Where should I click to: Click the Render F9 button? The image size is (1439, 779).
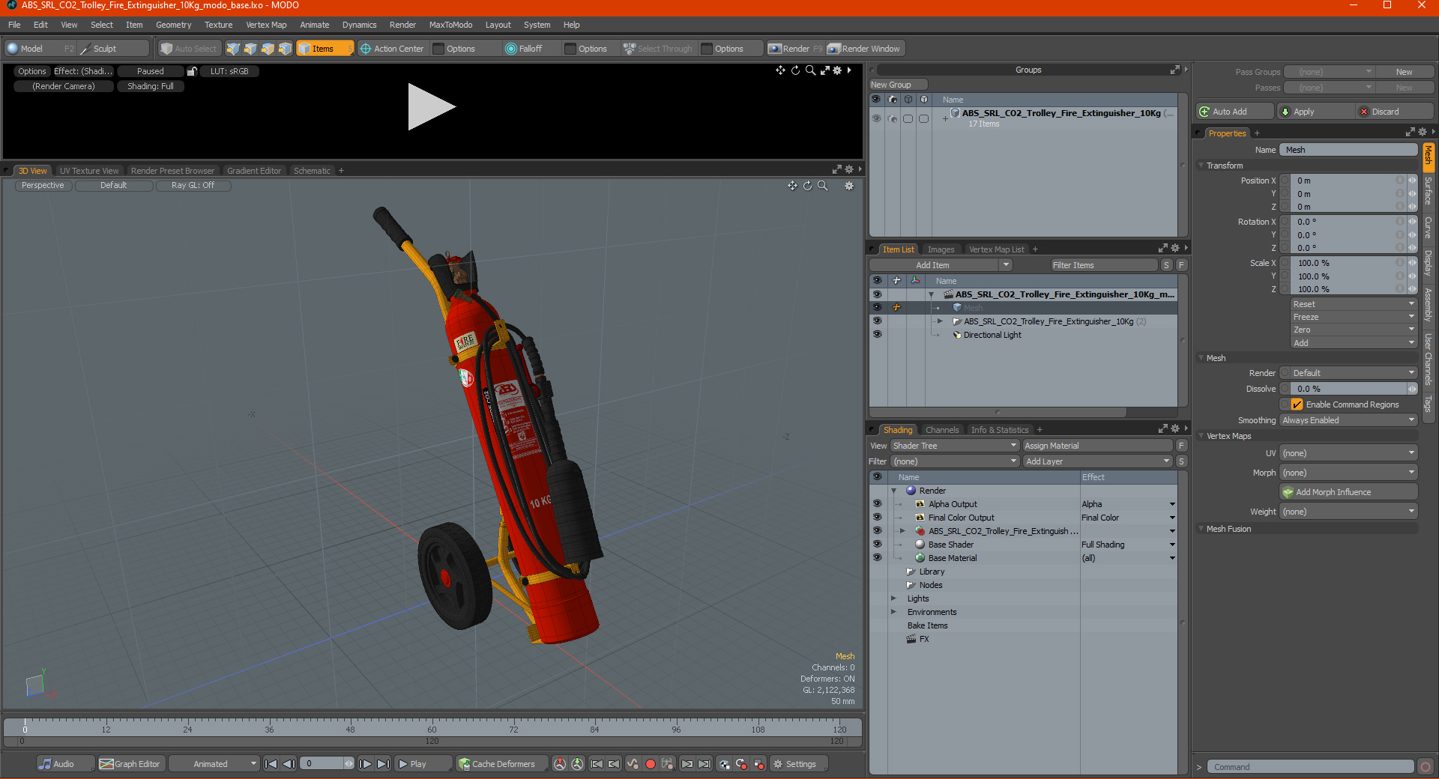[794, 49]
